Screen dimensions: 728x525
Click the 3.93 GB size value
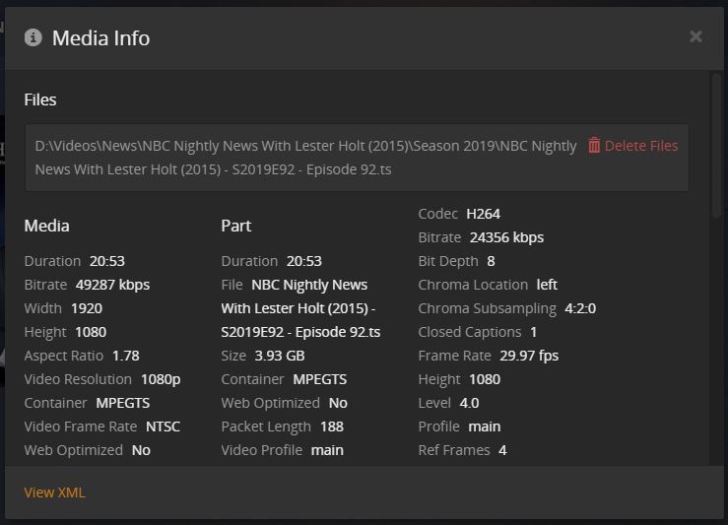pos(280,356)
